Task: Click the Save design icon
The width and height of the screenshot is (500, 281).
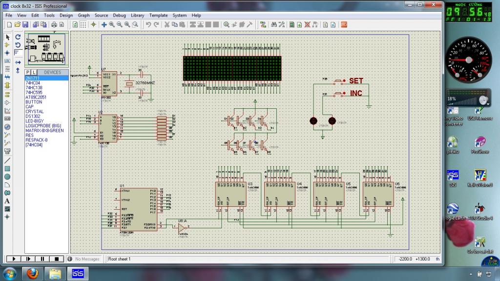Action: [x=25, y=24]
